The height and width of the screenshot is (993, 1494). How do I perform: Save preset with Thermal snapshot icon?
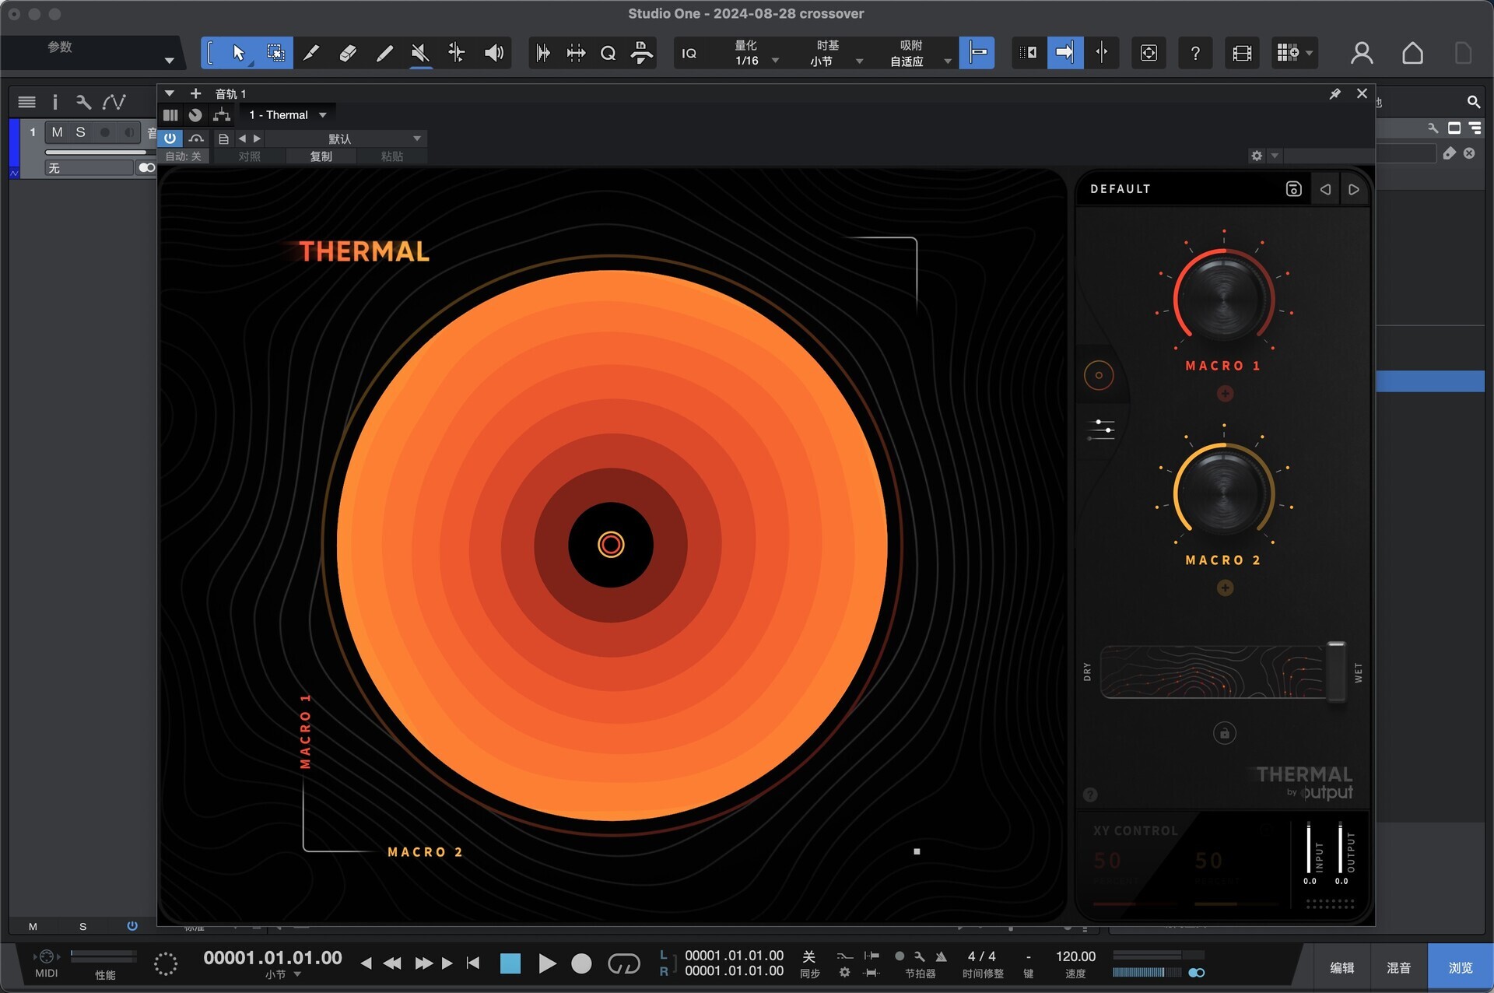[x=1293, y=189]
